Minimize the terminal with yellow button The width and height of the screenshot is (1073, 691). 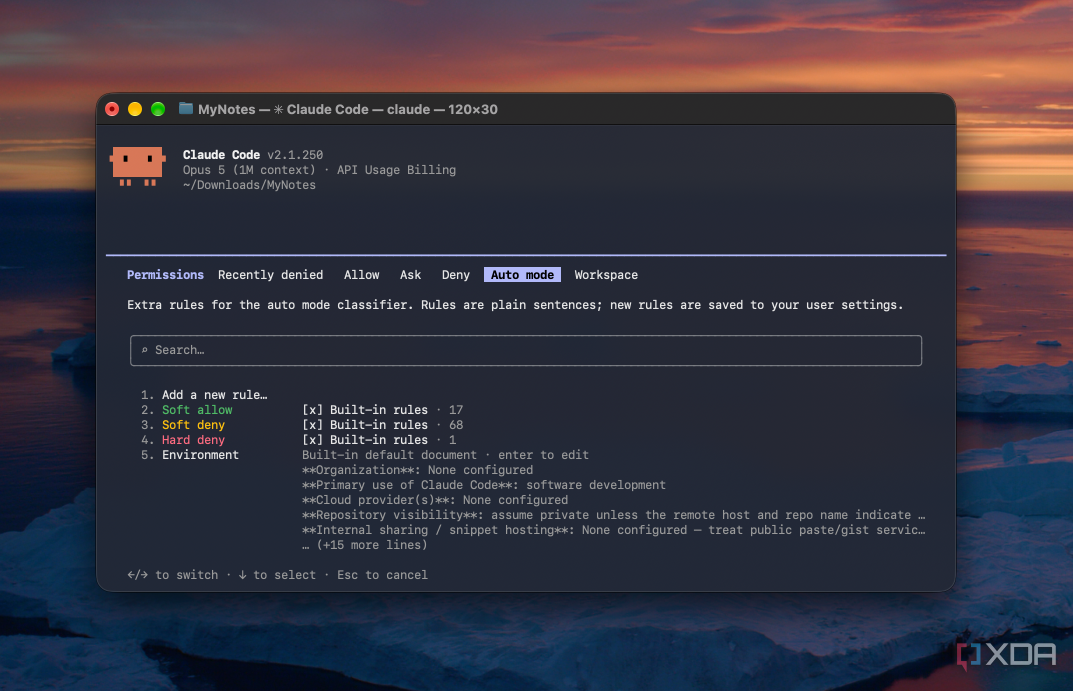[135, 109]
